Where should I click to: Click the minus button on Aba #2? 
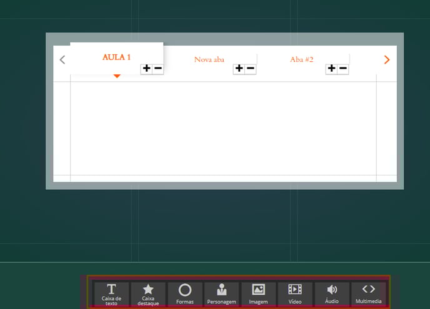tap(342, 69)
